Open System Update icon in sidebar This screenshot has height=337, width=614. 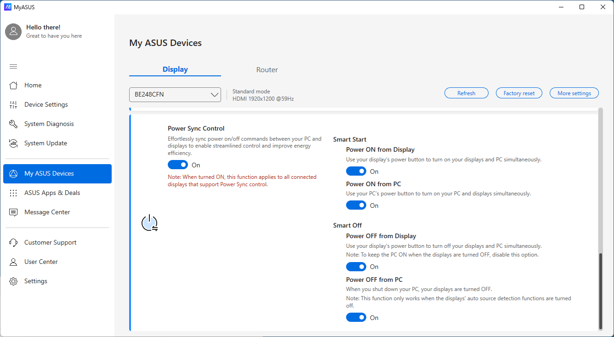13,143
